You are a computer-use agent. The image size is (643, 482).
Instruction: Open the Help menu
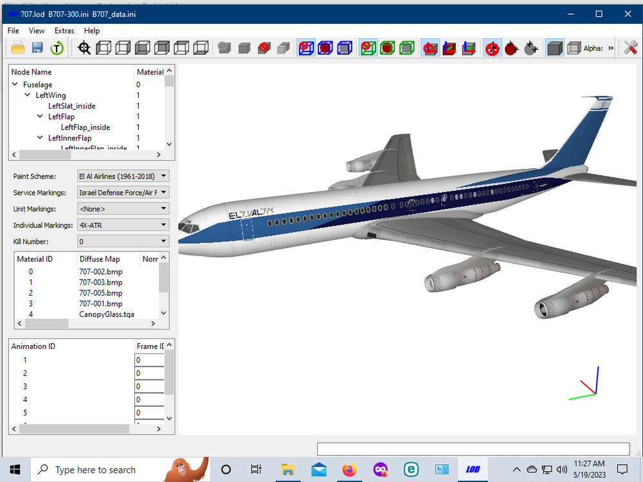click(x=92, y=31)
